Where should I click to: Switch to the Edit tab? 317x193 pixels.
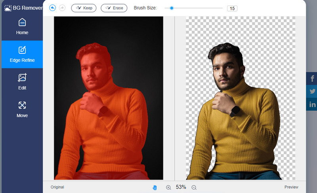[22, 82]
